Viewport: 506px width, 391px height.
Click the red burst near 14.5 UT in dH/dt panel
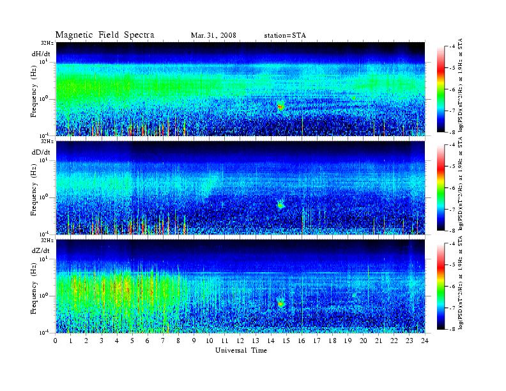[x=280, y=106]
